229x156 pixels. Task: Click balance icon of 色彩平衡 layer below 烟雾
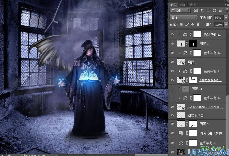pyautogui.click(x=185, y=71)
